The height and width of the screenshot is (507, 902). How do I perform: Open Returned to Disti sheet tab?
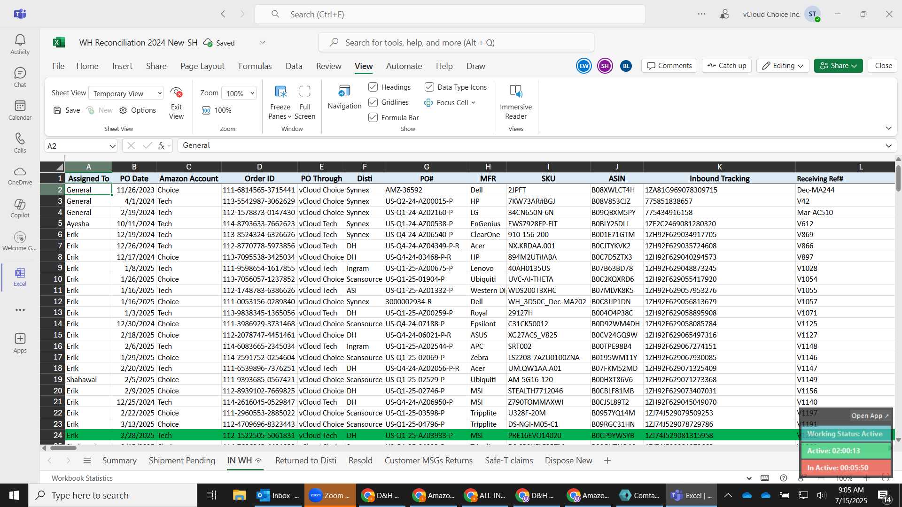click(x=306, y=461)
